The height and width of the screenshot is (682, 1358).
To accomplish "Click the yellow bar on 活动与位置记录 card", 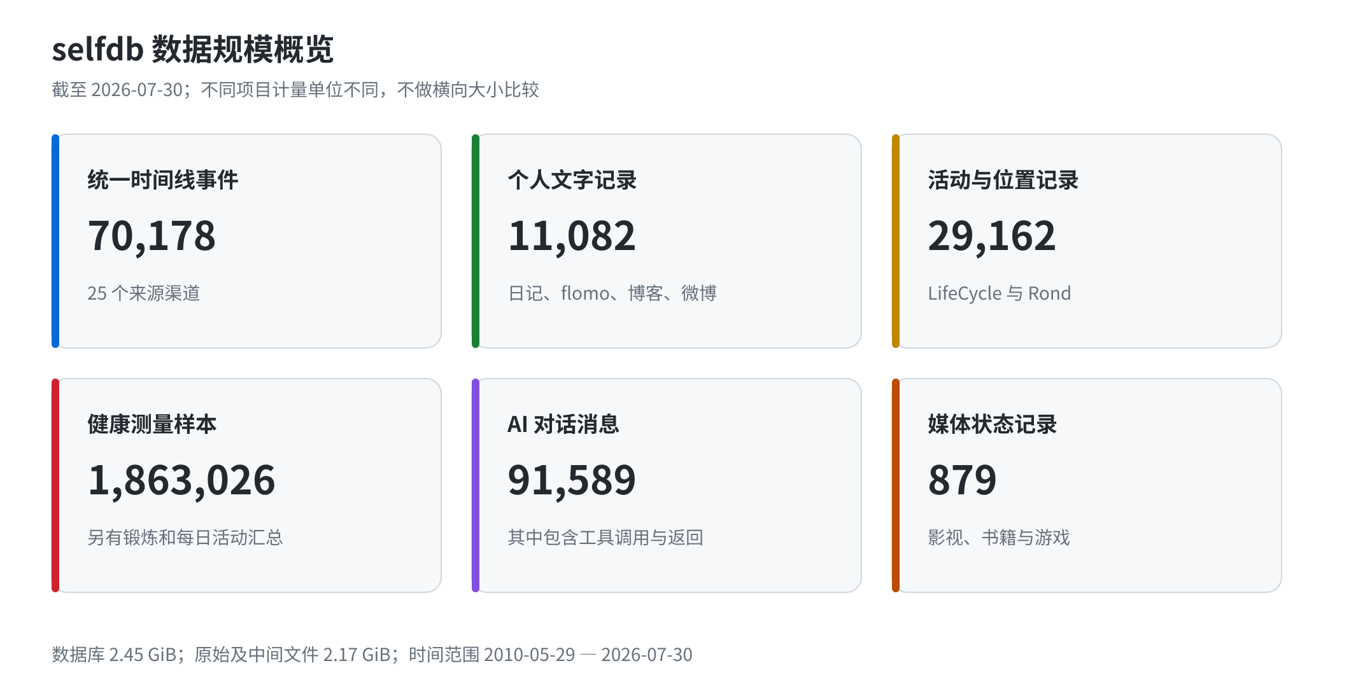I will tap(896, 241).
